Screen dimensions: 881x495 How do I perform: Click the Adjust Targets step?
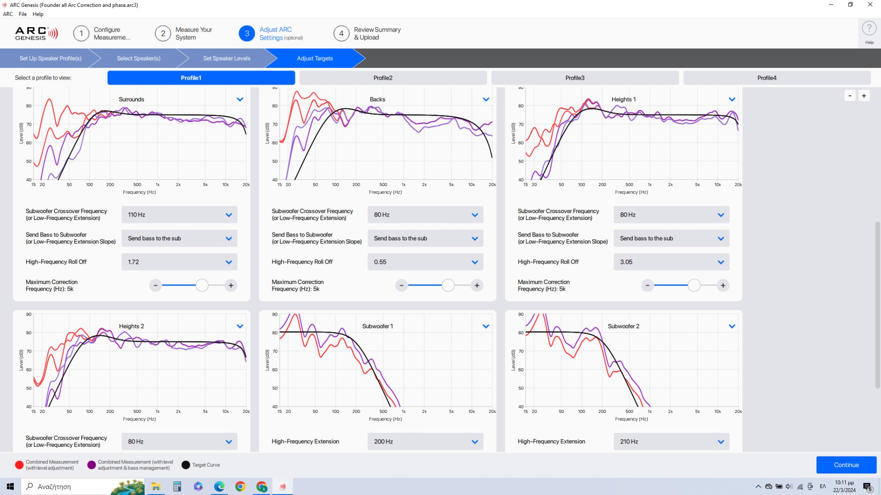(x=315, y=58)
